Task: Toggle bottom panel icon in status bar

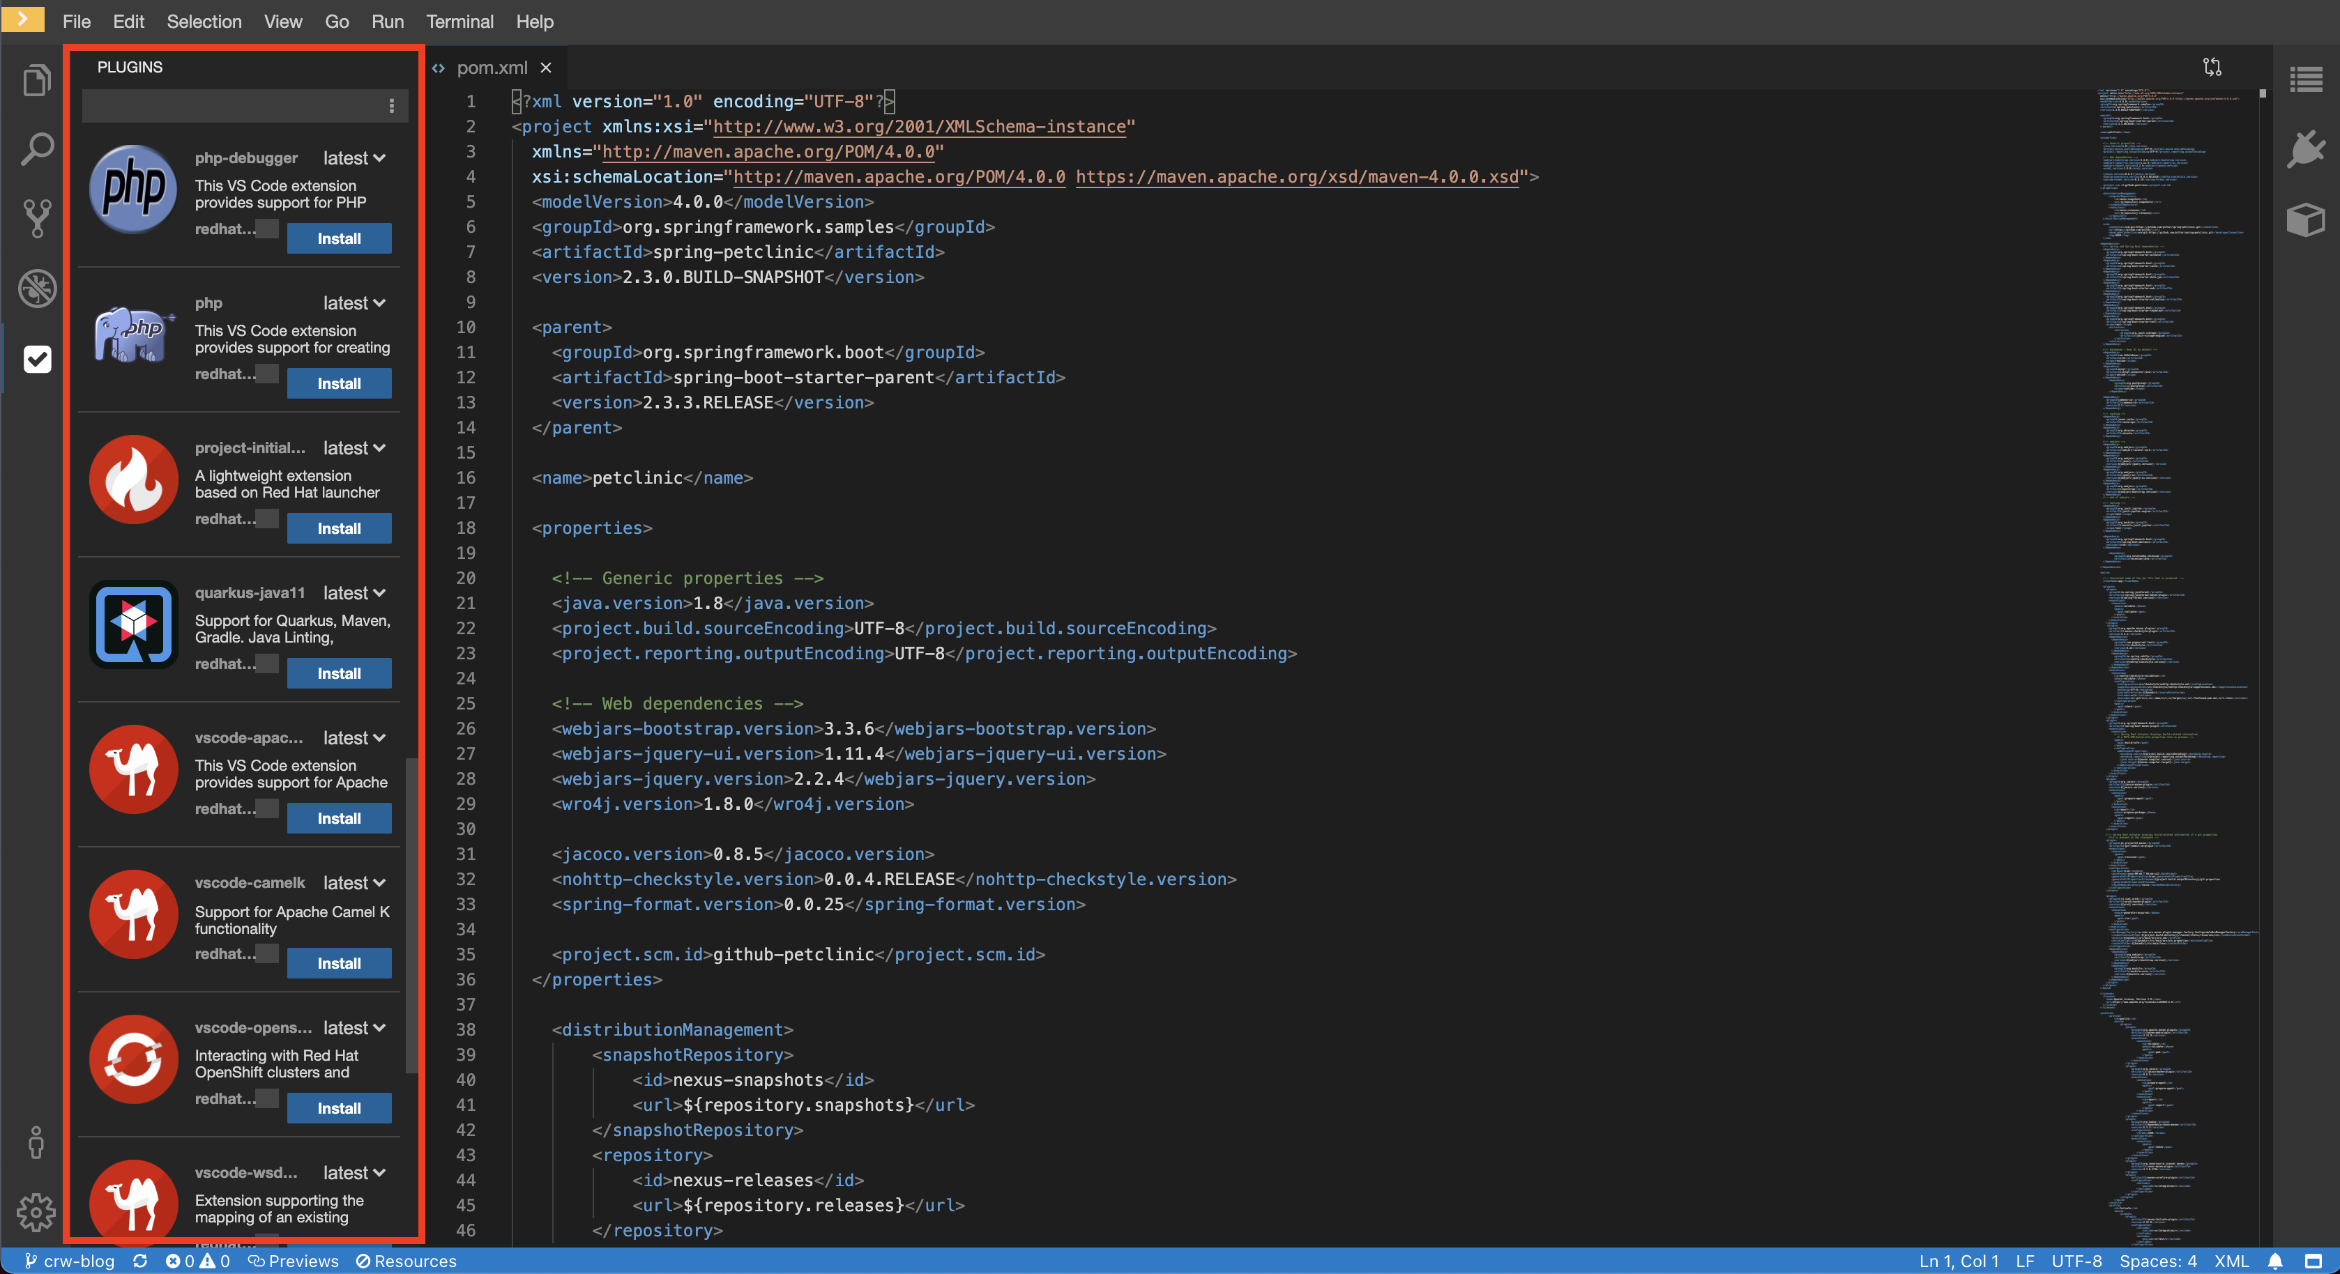Action: pyautogui.click(x=2313, y=1261)
